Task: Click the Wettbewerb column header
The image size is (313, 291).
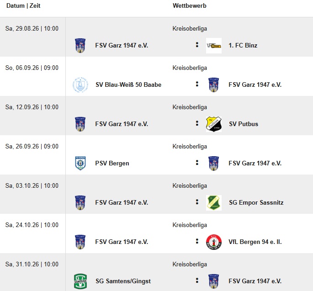Action: 190,5
